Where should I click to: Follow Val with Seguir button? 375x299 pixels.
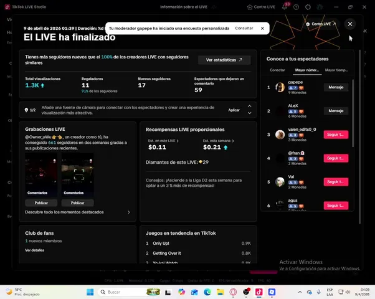[x=336, y=182]
